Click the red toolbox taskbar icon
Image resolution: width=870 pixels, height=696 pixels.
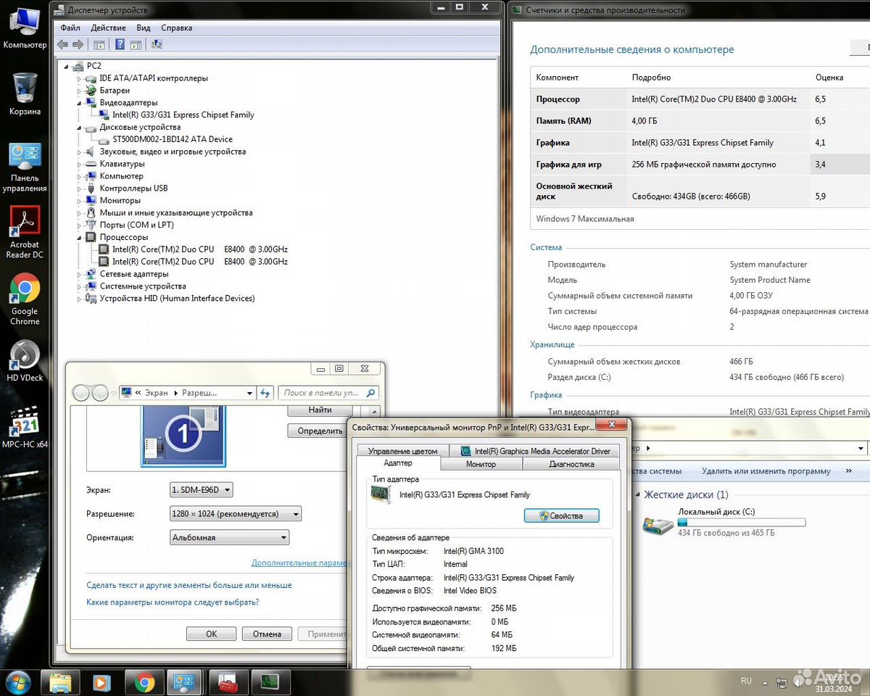pyautogui.click(x=228, y=682)
